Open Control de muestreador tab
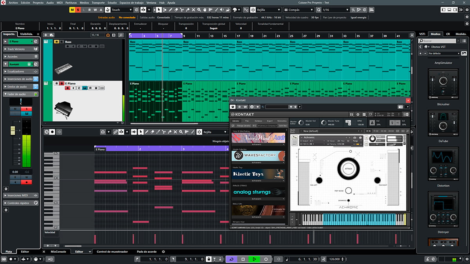Viewport: 470px width, 264px height. click(113, 251)
